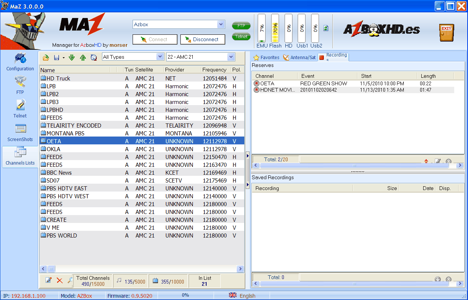The height and width of the screenshot is (300, 468).
Task: Sort saved recordings by Date header
Action: click(x=417, y=188)
